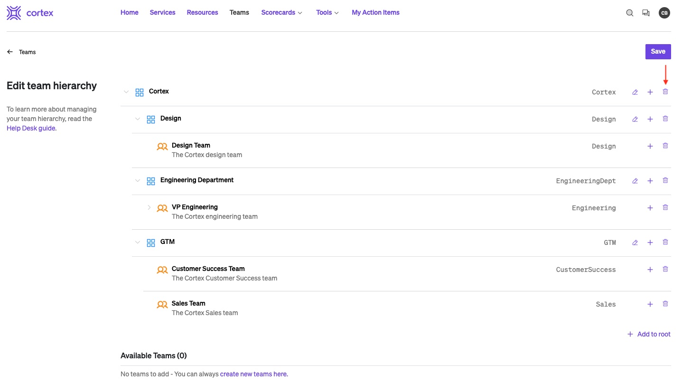Click plus icon on Design Team row
The image size is (682, 392).
[x=650, y=146]
